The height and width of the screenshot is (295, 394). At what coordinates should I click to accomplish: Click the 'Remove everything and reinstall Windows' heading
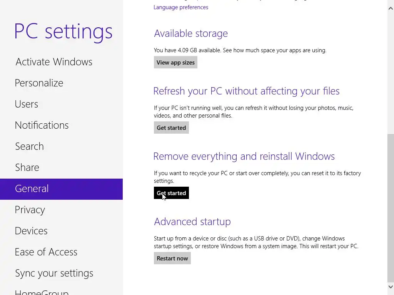[244, 156]
